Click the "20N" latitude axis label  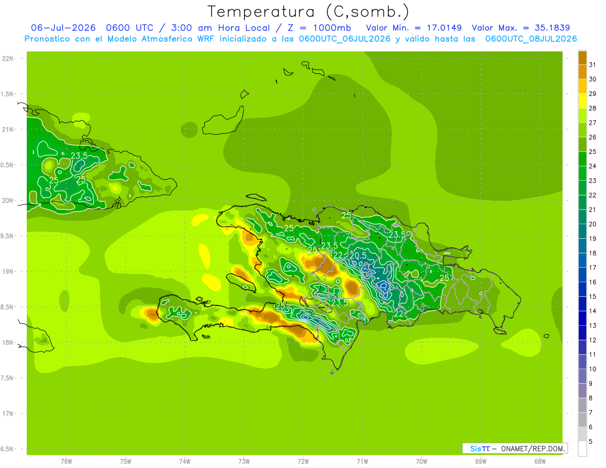pos(9,200)
